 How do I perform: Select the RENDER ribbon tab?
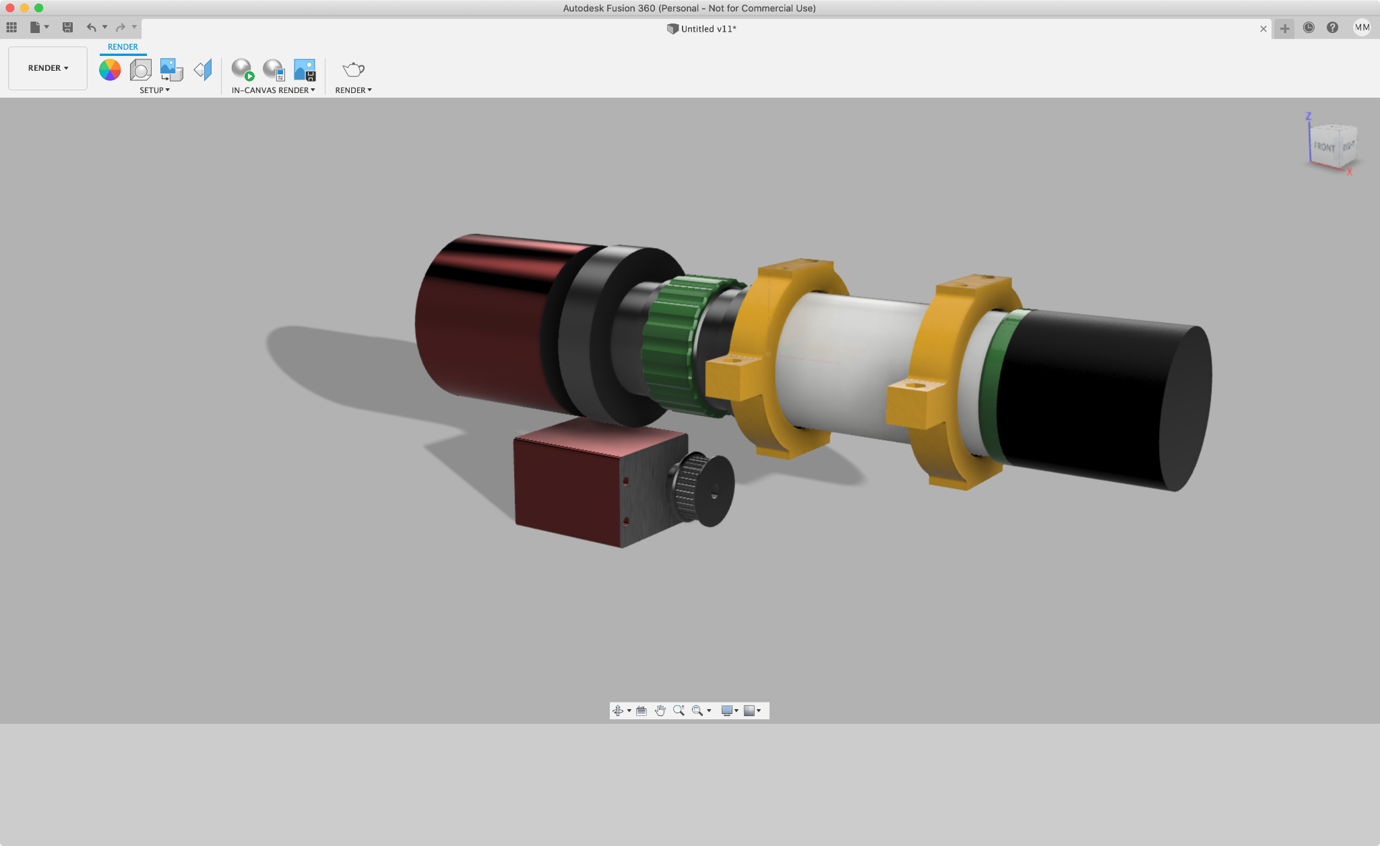(123, 47)
